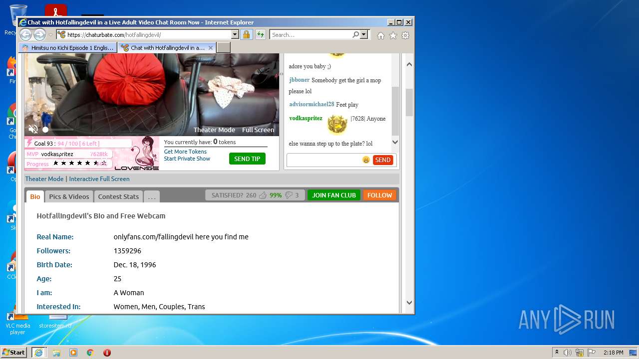
Task: Open Opera taskbar icon
Action: click(x=107, y=353)
